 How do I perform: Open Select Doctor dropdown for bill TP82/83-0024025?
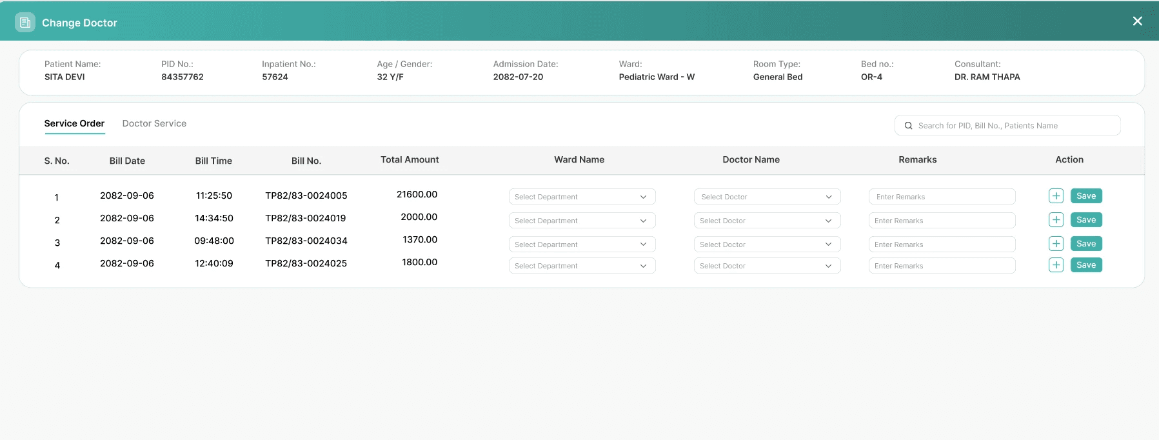pos(767,266)
